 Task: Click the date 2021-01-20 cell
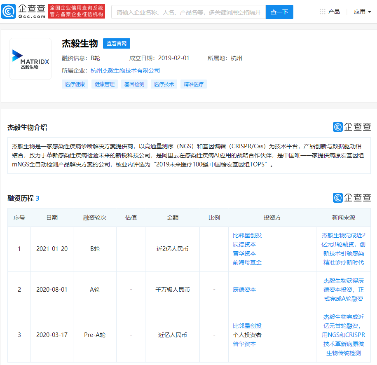tap(52, 249)
